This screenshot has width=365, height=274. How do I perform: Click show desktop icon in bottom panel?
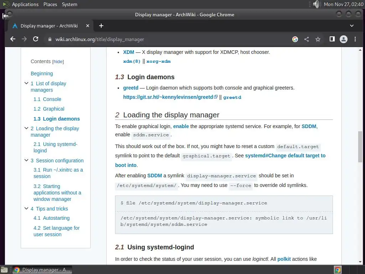pos(4,270)
